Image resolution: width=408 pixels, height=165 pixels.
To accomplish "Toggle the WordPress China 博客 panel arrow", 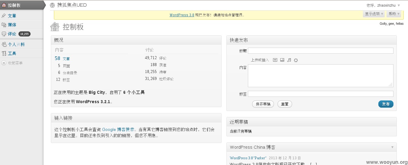I will click(x=392, y=147).
